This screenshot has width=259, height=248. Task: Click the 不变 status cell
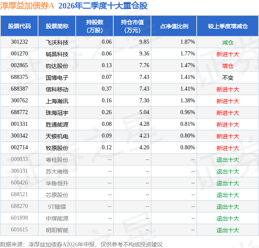click(227, 78)
